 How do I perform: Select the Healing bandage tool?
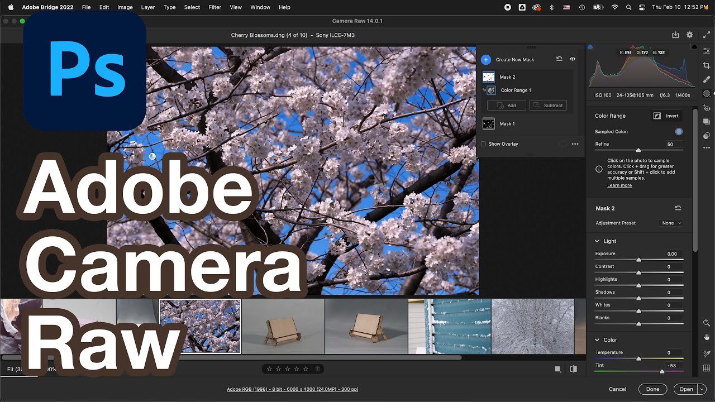click(707, 80)
